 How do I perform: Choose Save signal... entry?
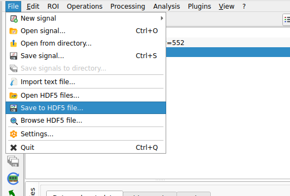[x=86, y=56]
